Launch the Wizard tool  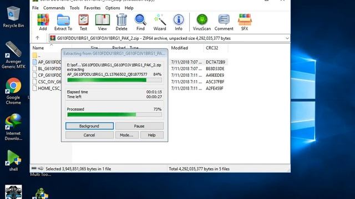(x=160, y=22)
